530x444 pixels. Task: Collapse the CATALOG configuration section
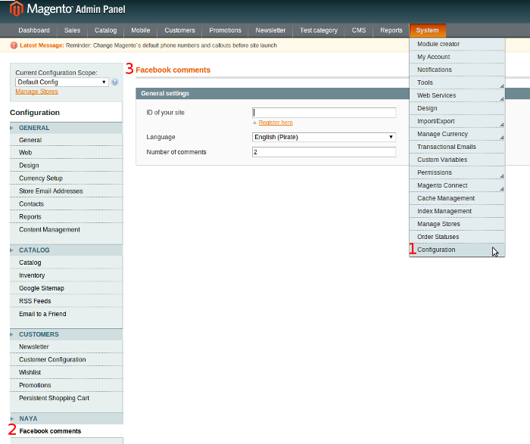point(67,250)
